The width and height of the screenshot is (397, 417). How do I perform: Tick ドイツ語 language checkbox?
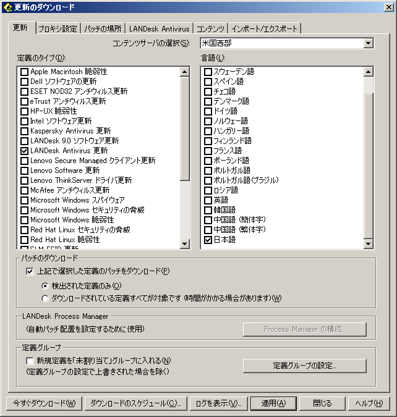click(208, 111)
